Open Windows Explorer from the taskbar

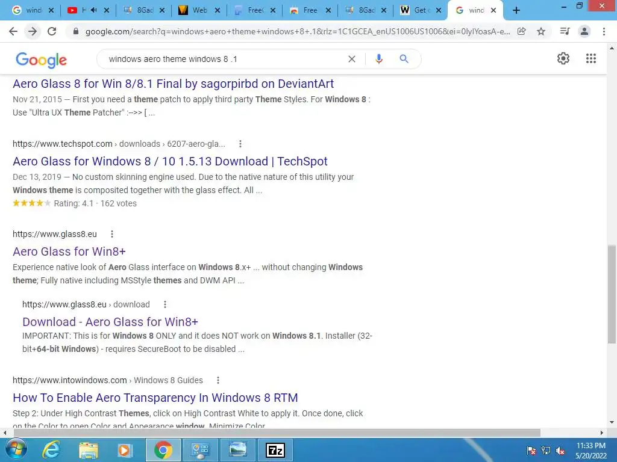[x=88, y=450]
